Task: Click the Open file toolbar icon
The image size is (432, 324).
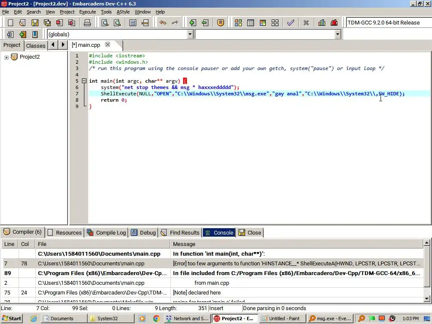Action: coord(23,23)
